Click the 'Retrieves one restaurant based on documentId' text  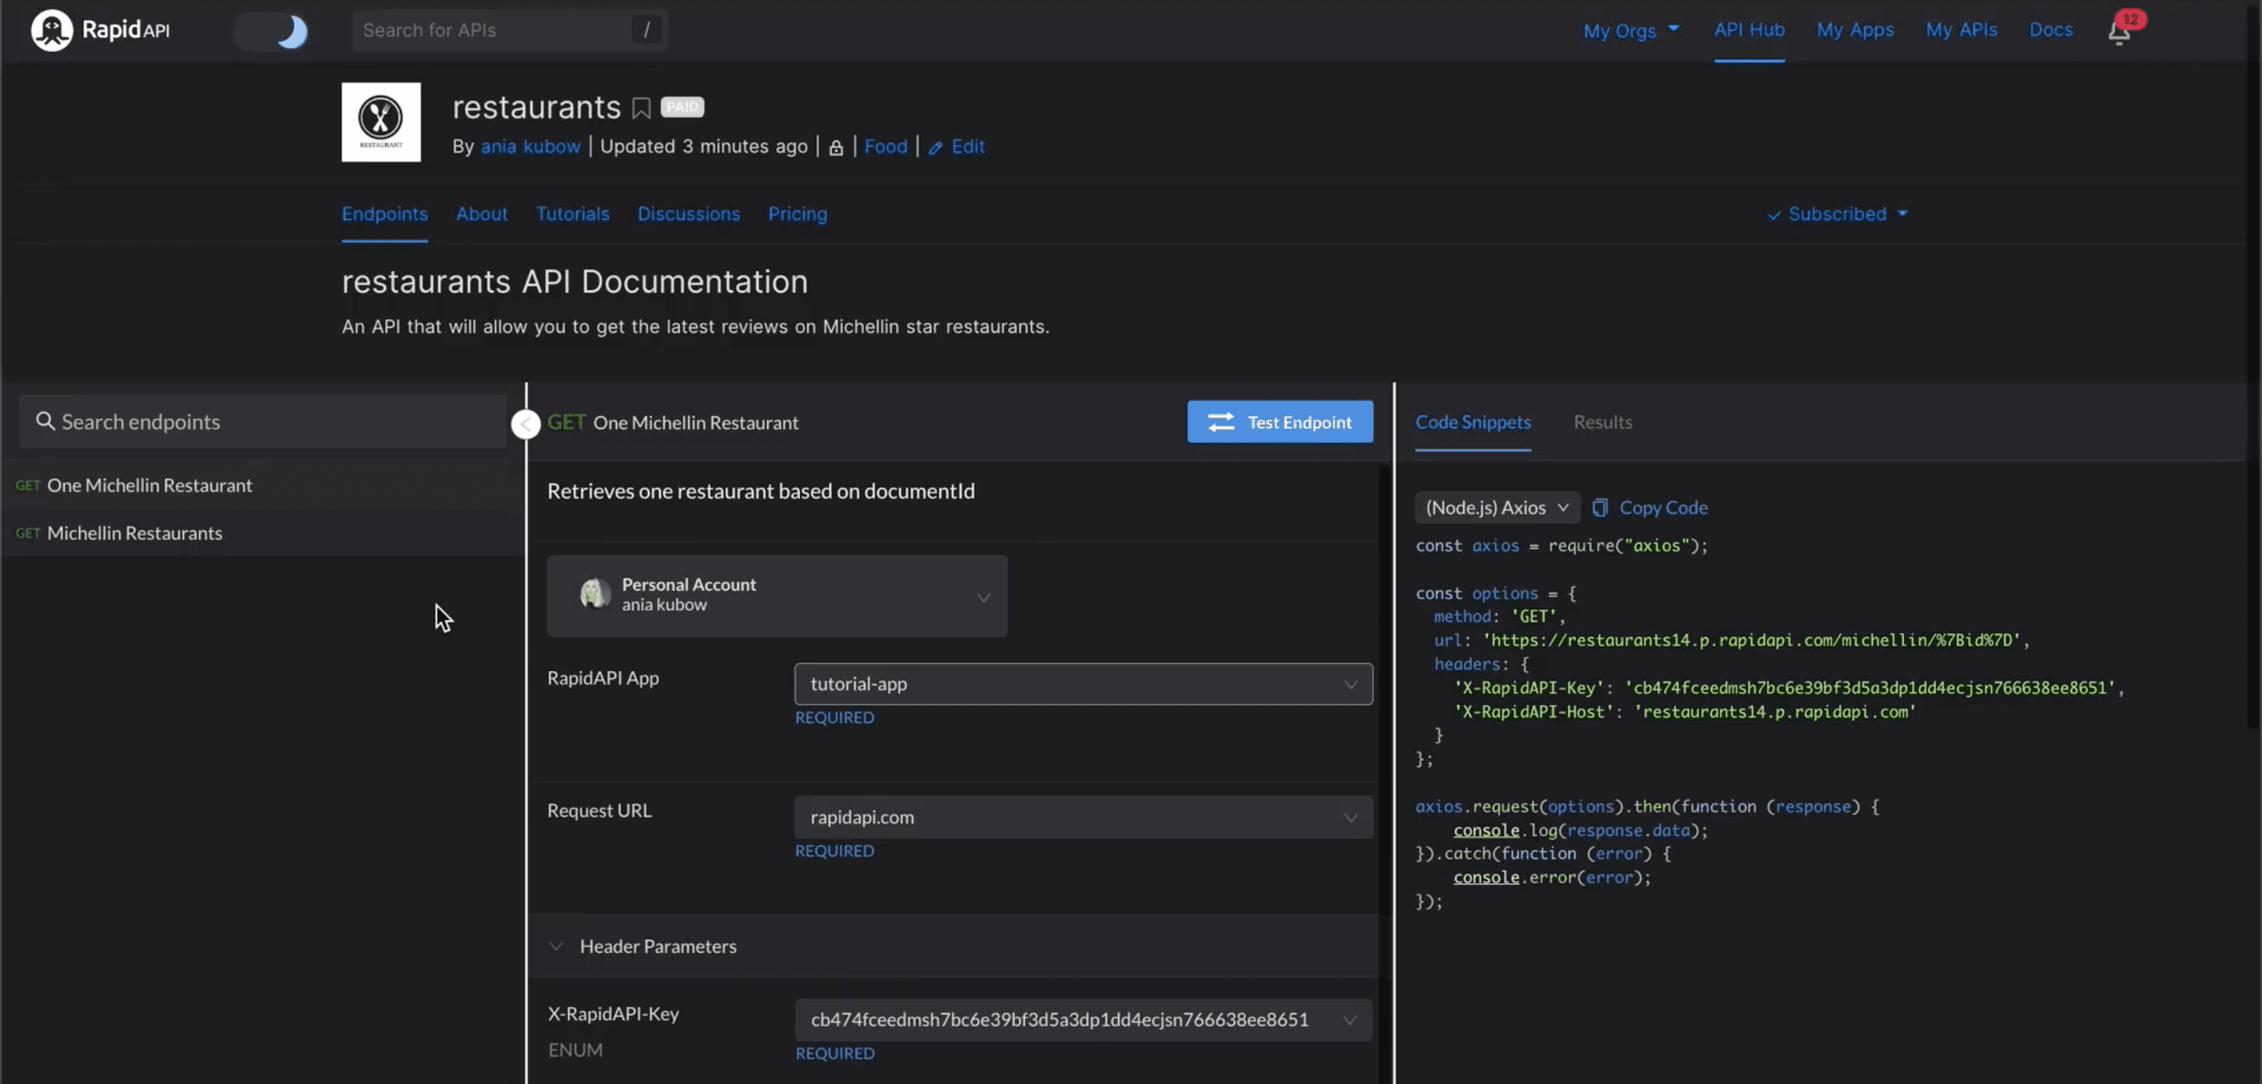point(760,491)
